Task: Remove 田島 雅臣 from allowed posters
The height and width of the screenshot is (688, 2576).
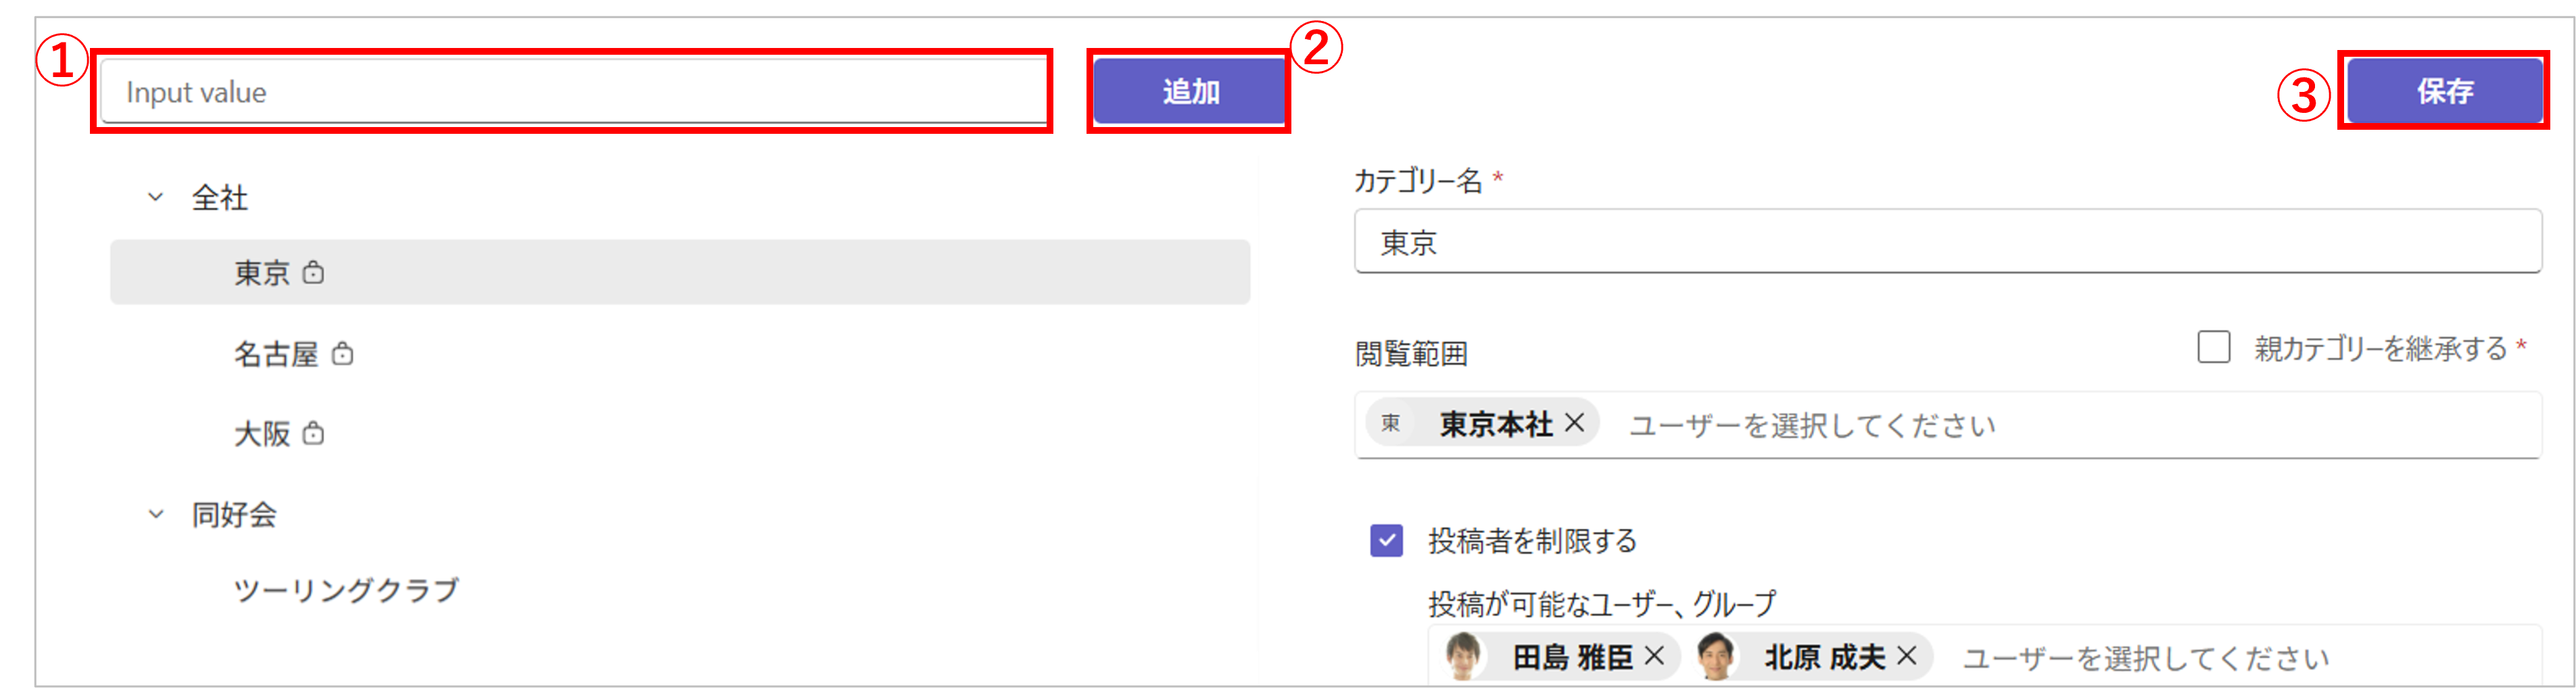Action: (1654, 656)
